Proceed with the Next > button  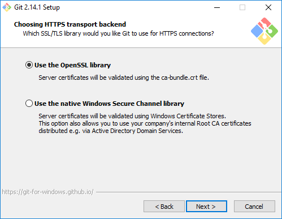click(206, 207)
